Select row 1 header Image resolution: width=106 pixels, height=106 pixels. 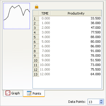tap(36, 19)
